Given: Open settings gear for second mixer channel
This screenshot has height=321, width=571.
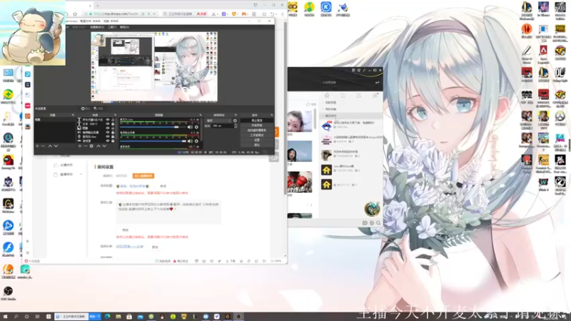Looking at the screenshot, I should (x=197, y=141).
